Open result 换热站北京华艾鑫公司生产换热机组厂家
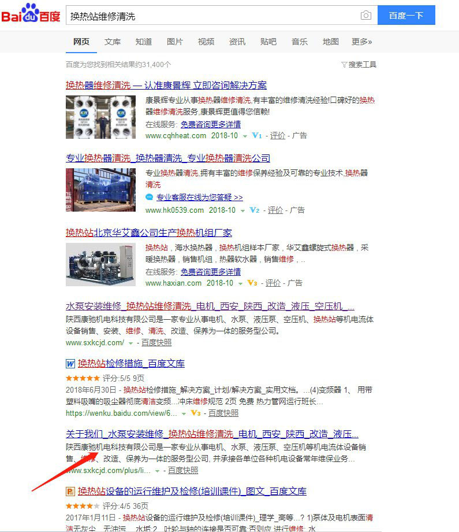459x532 pixels. (x=149, y=232)
